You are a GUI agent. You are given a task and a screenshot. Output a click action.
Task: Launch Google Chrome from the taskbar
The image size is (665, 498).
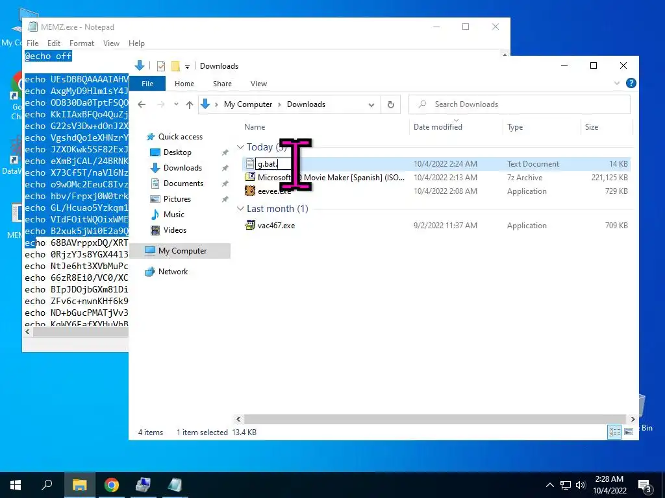click(112, 485)
